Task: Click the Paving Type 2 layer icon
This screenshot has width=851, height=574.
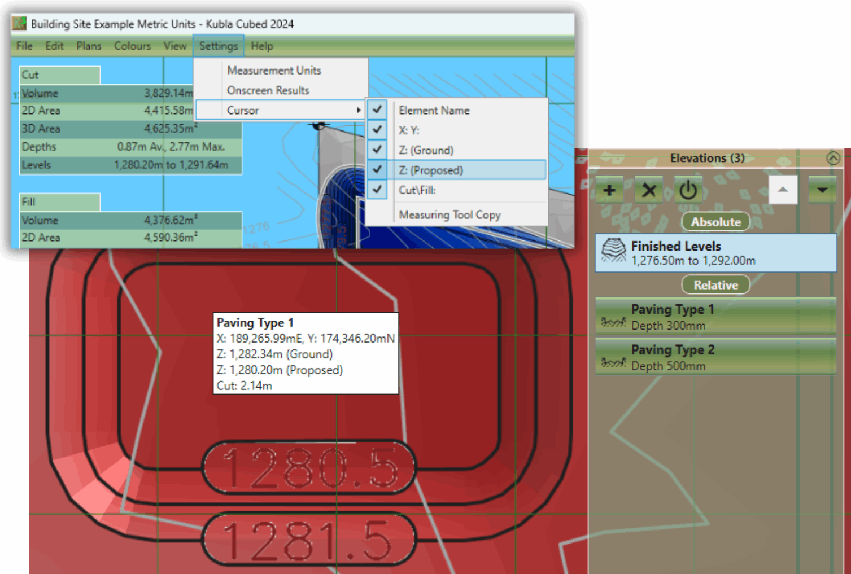Action: 612,361
